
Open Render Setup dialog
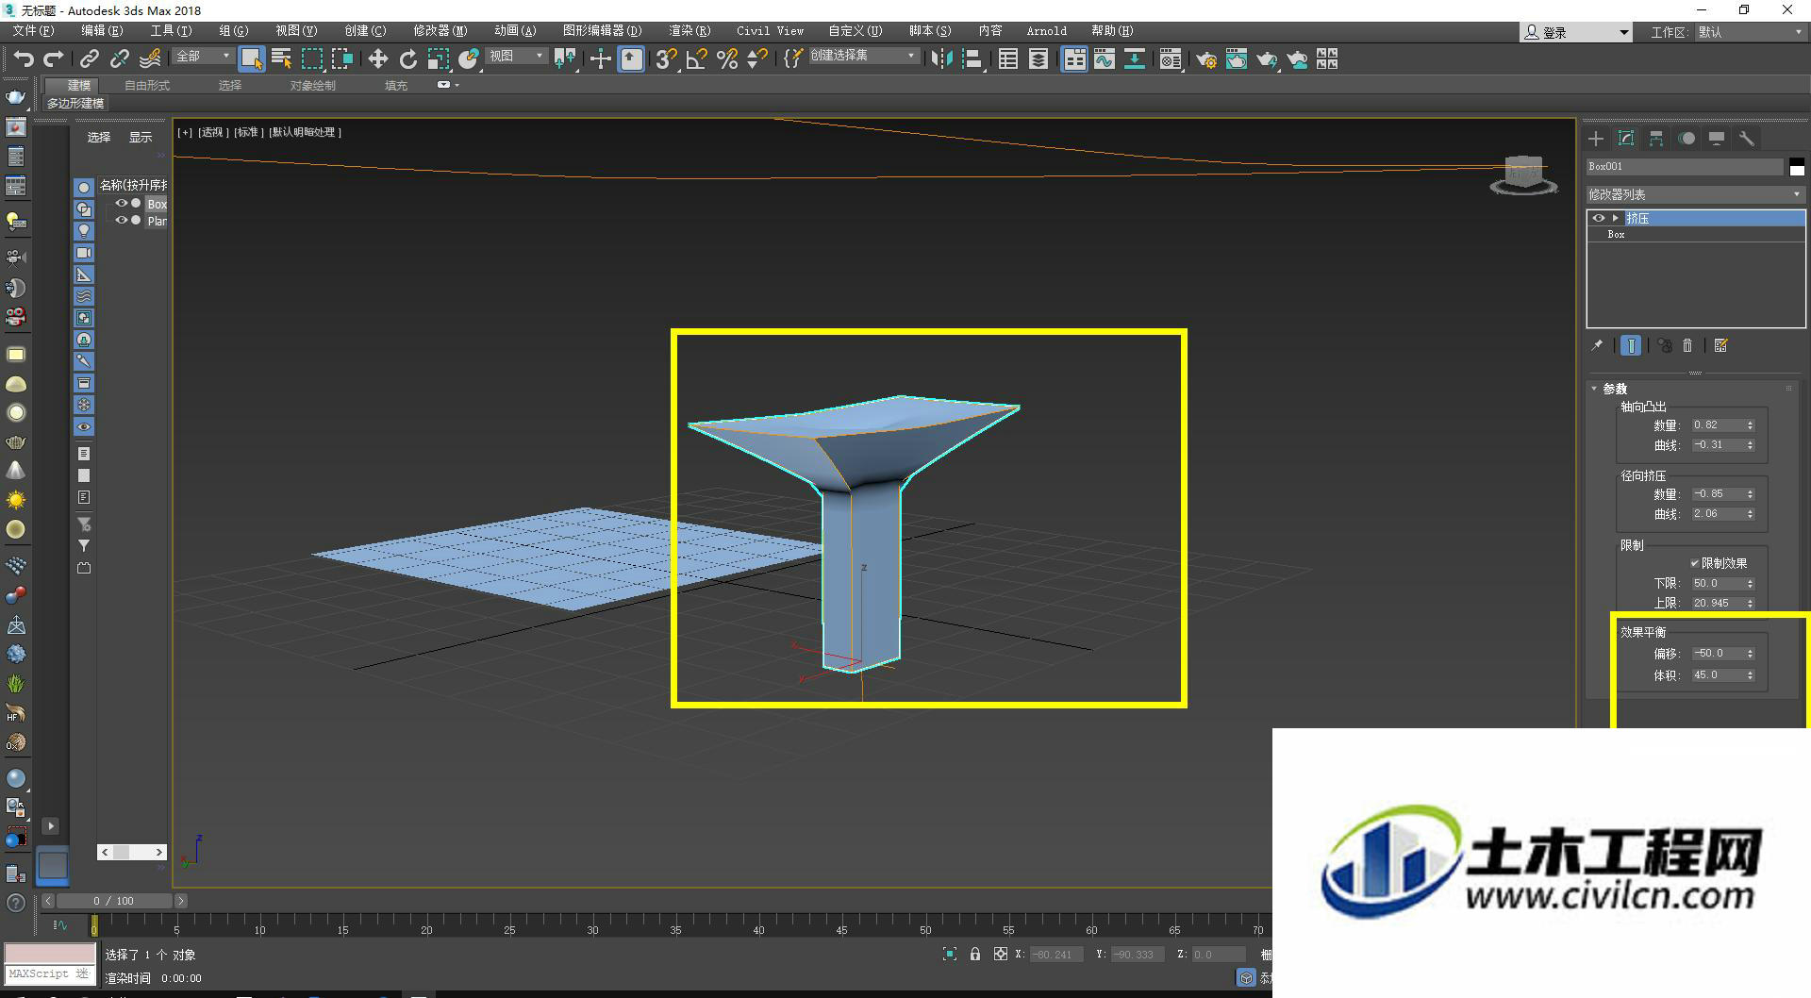[x=1206, y=59]
